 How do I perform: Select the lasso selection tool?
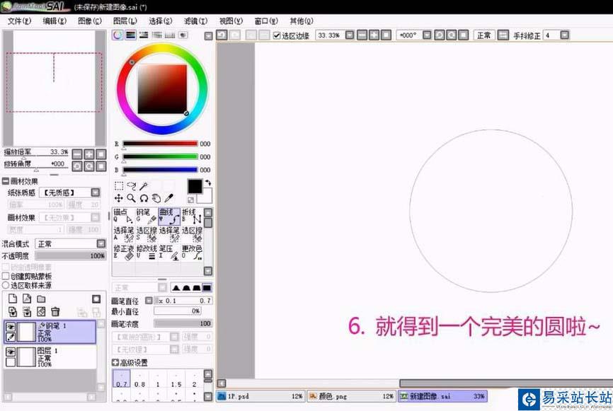tap(132, 186)
